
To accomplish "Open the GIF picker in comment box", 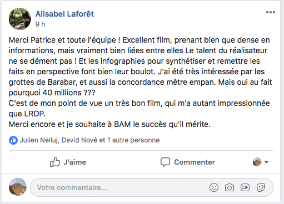I will (x=245, y=187).
